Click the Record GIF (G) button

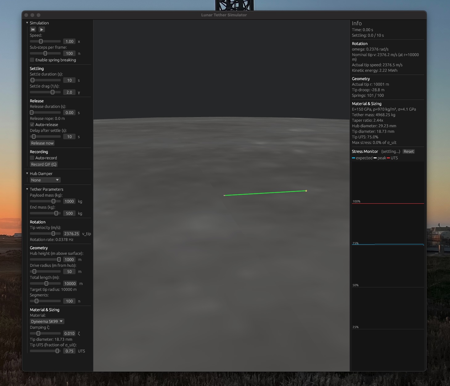pos(43,164)
